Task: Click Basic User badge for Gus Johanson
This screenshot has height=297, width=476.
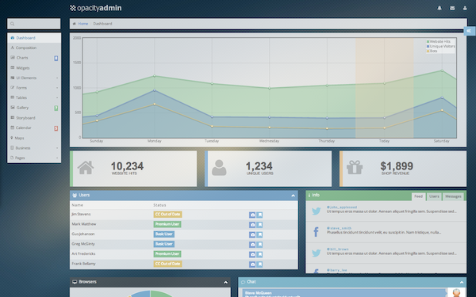Action: tap(164, 234)
